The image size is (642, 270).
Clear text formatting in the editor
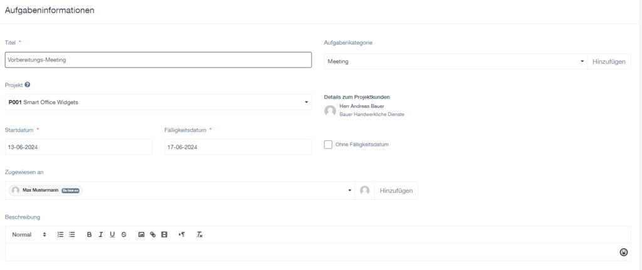pyautogui.click(x=199, y=234)
